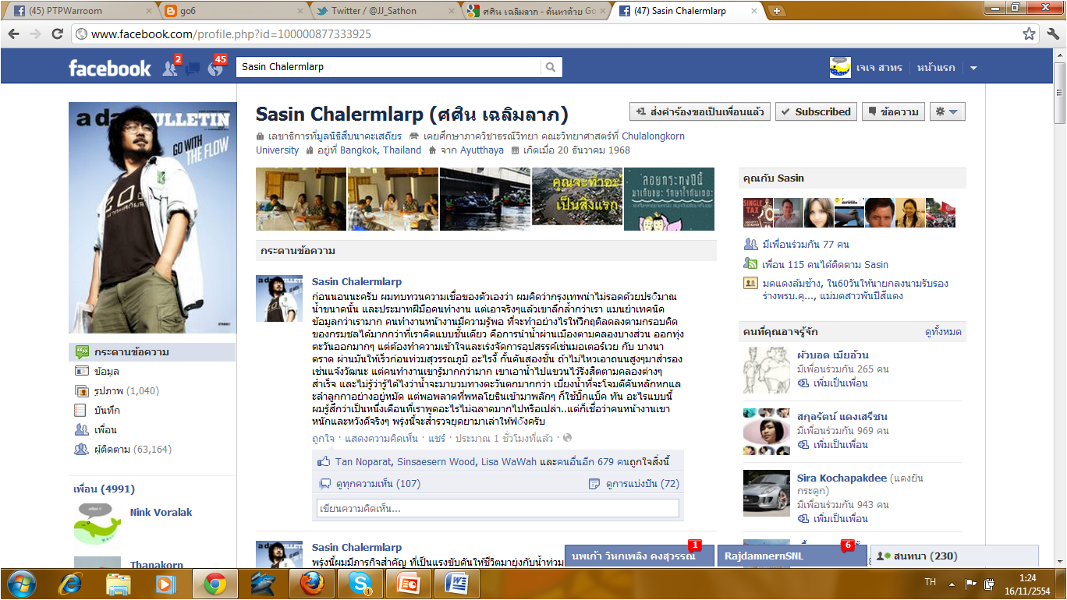Open Firefox from the taskbar
This screenshot has width=1067, height=600.
(x=312, y=583)
